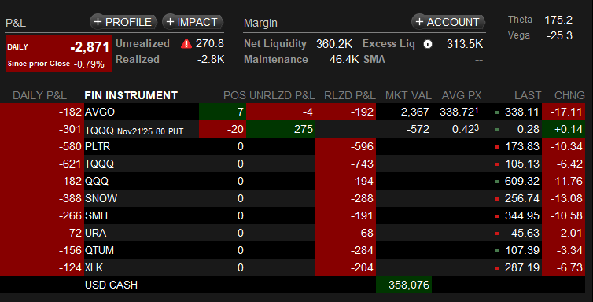Screen dimensions: 593x302
Task: Sort by UNRLZD P&L column header
Action: click(282, 95)
